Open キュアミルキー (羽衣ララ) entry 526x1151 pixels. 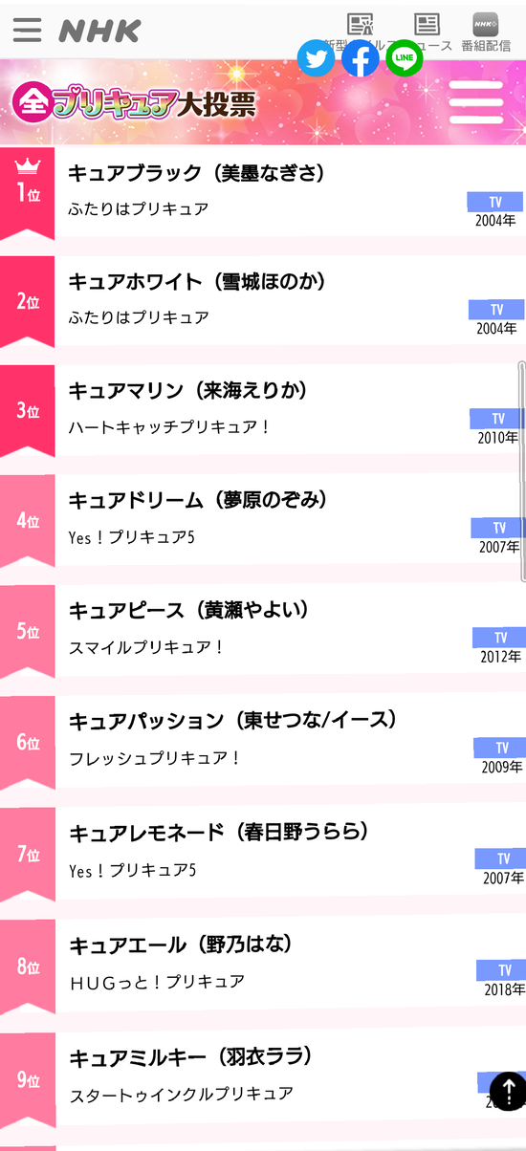click(x=263, y=1078)
